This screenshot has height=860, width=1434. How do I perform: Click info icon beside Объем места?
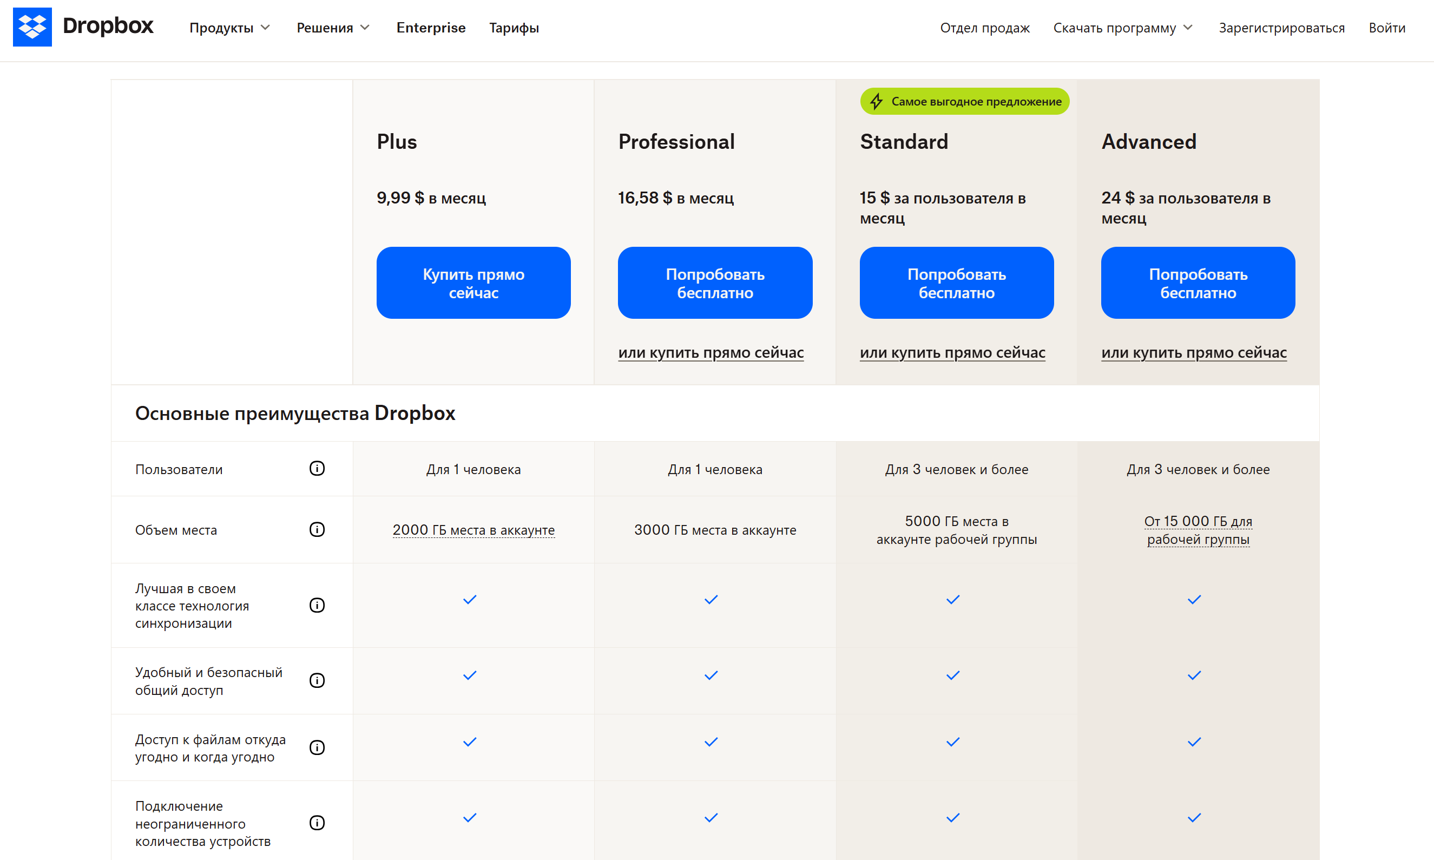[x=317, y=529]
